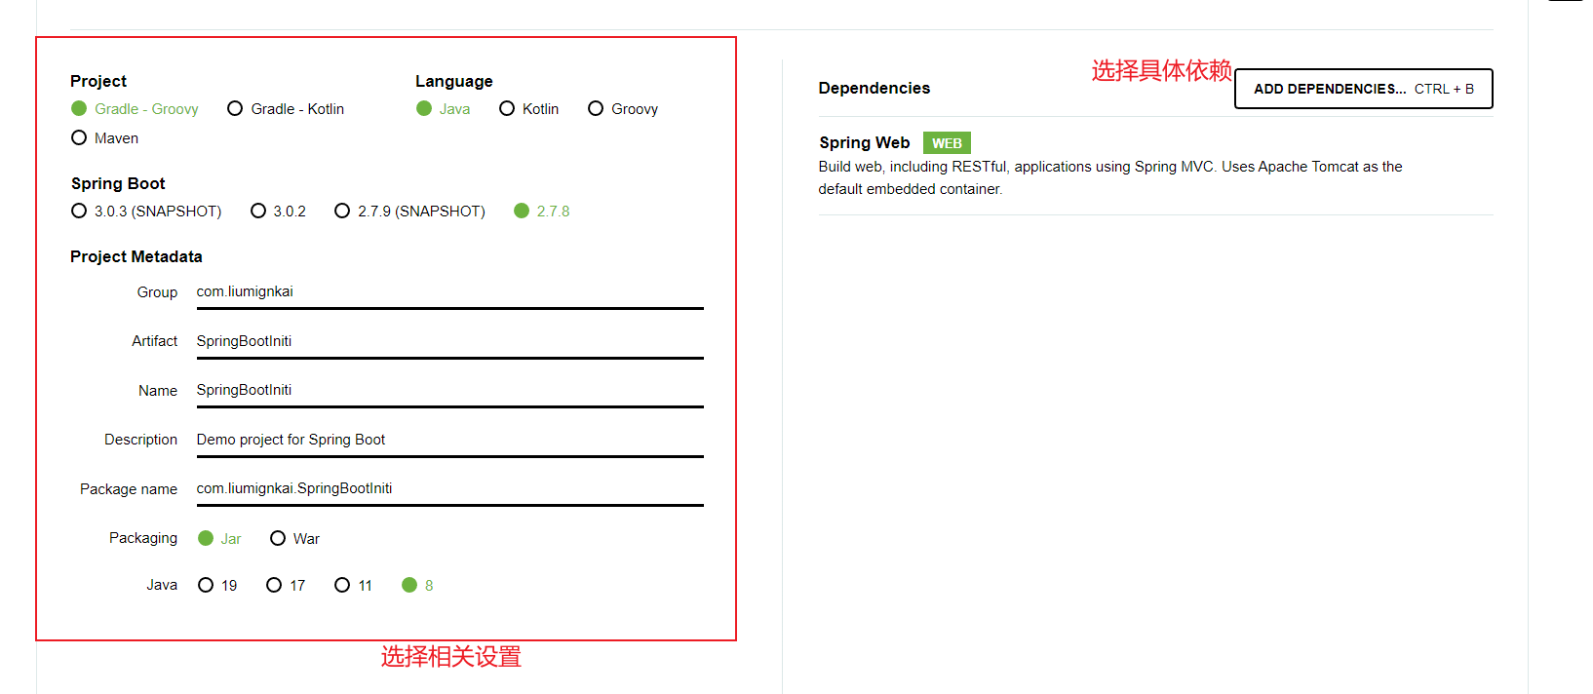Choose Gradle - Kotlin project type
Viewport: 1593px width, 694px height.
click(235, 109)
